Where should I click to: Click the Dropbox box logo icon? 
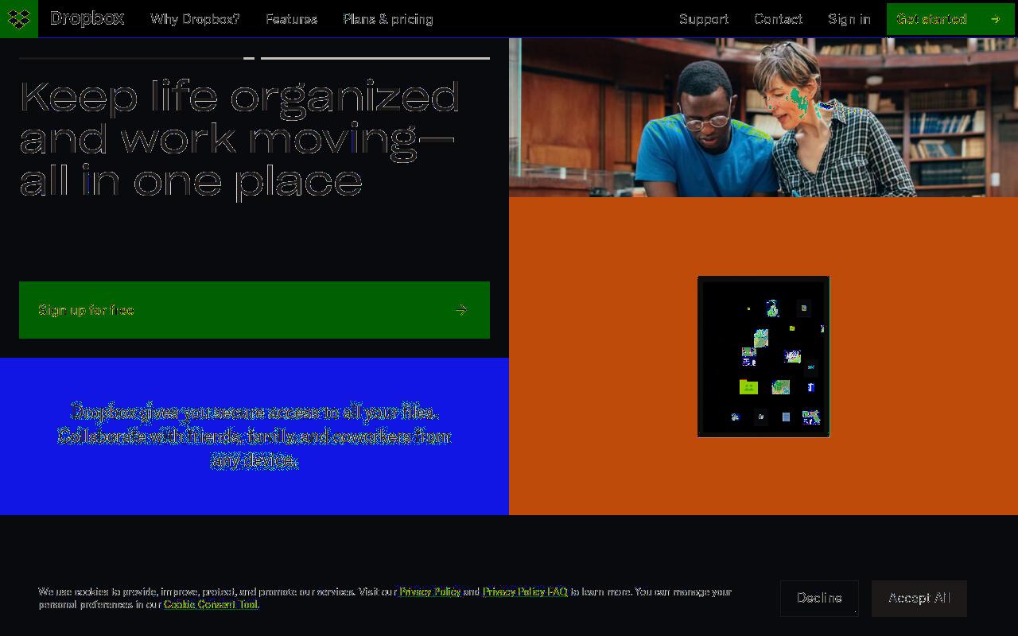pos(19,18)
